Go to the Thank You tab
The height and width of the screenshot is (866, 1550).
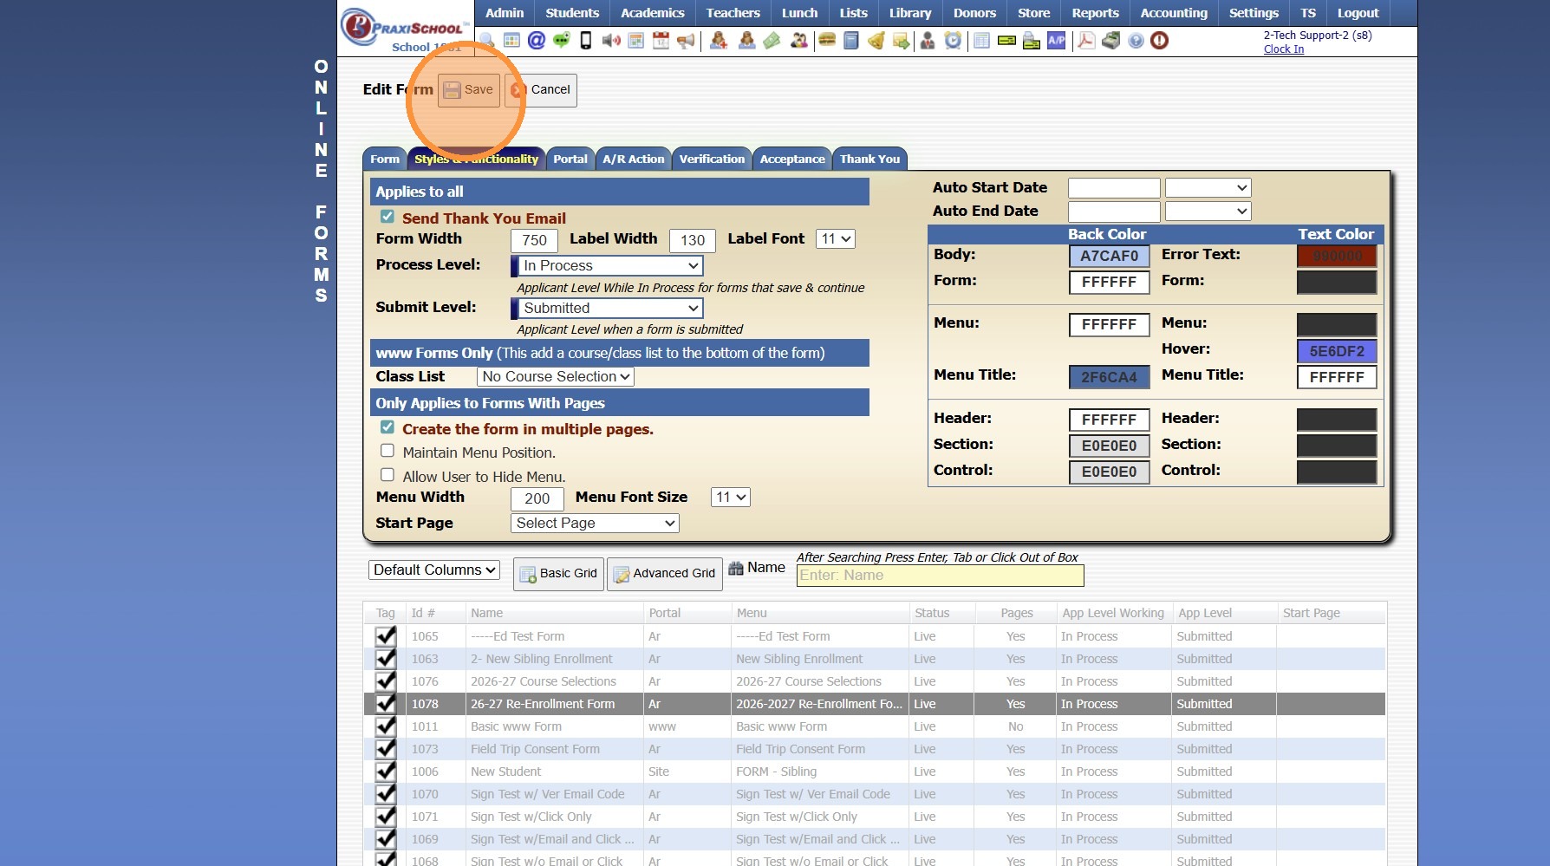coord(869,160)
